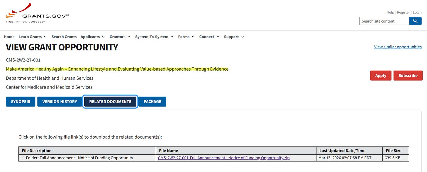
Task: Click the opportunity number CMS-2W2-27-001 text
Action: pyautogui.click(x=23, y=60)
